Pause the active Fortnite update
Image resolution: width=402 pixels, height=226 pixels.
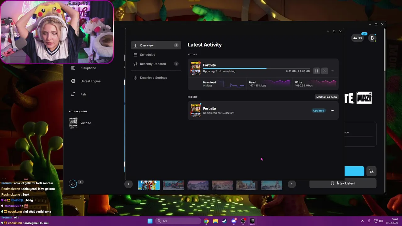pyautogui.click(x=316, y=71)
